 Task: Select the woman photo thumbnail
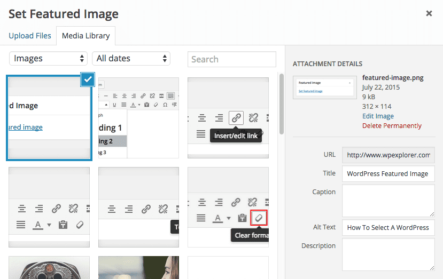[138, 268]
